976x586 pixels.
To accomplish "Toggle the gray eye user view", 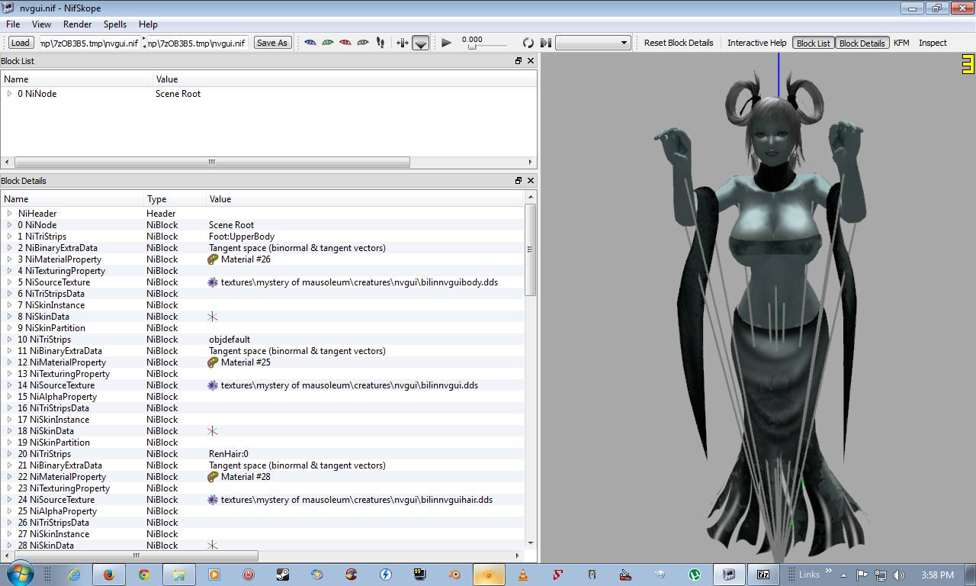I will pos(363,43).
